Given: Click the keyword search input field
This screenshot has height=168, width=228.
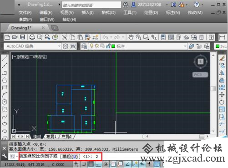Looking at the screenshot, I should 91,5.
